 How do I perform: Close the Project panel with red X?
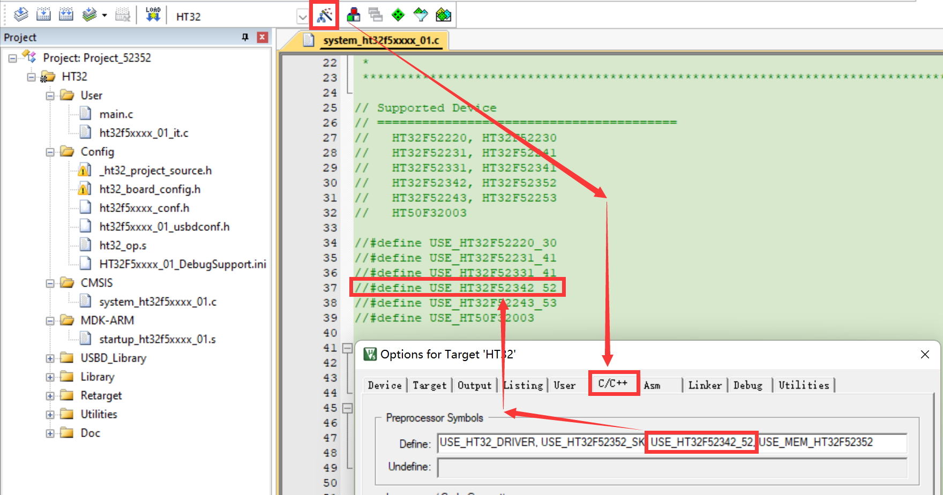(262, 37)
